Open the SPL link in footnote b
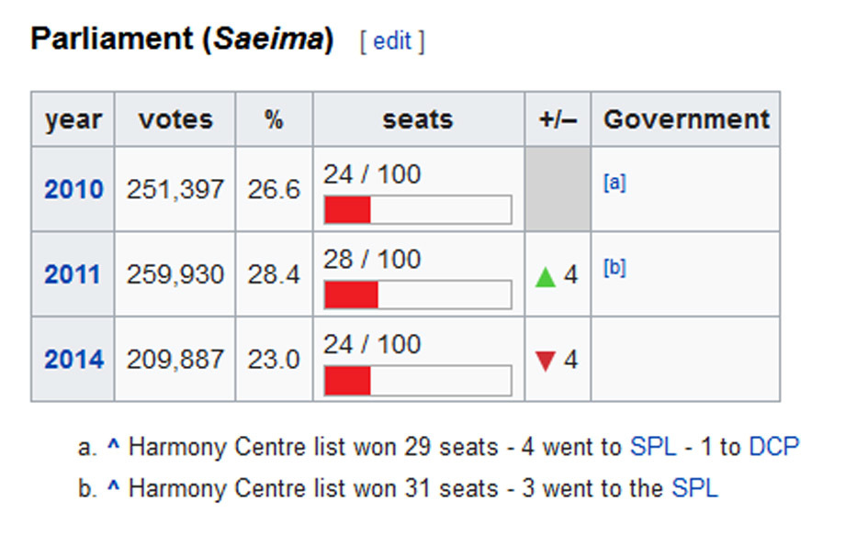 (694, 489)
